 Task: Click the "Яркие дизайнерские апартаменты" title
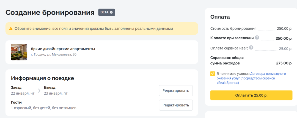coord(63,49)
